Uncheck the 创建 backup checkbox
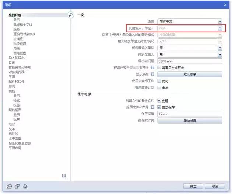Viewport: 232px width, 194px height. point(159,100)
